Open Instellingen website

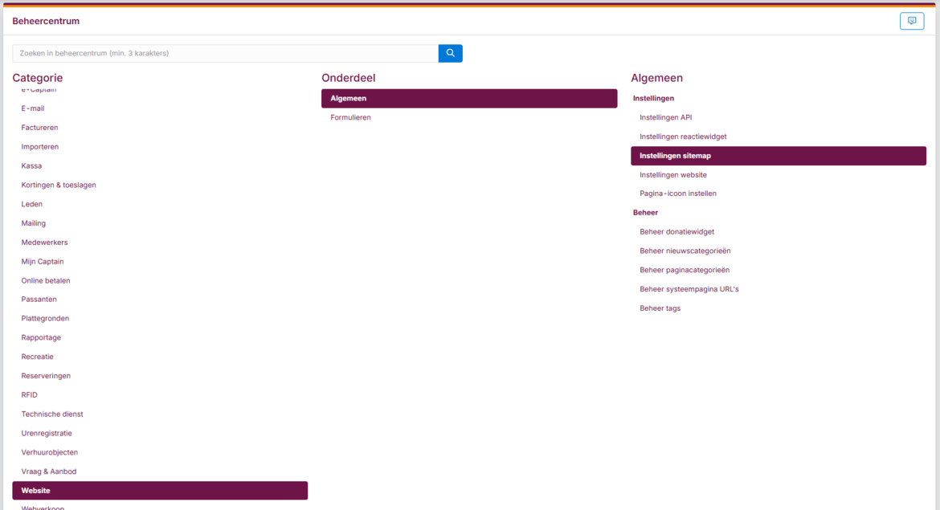[x=673, y=174]
